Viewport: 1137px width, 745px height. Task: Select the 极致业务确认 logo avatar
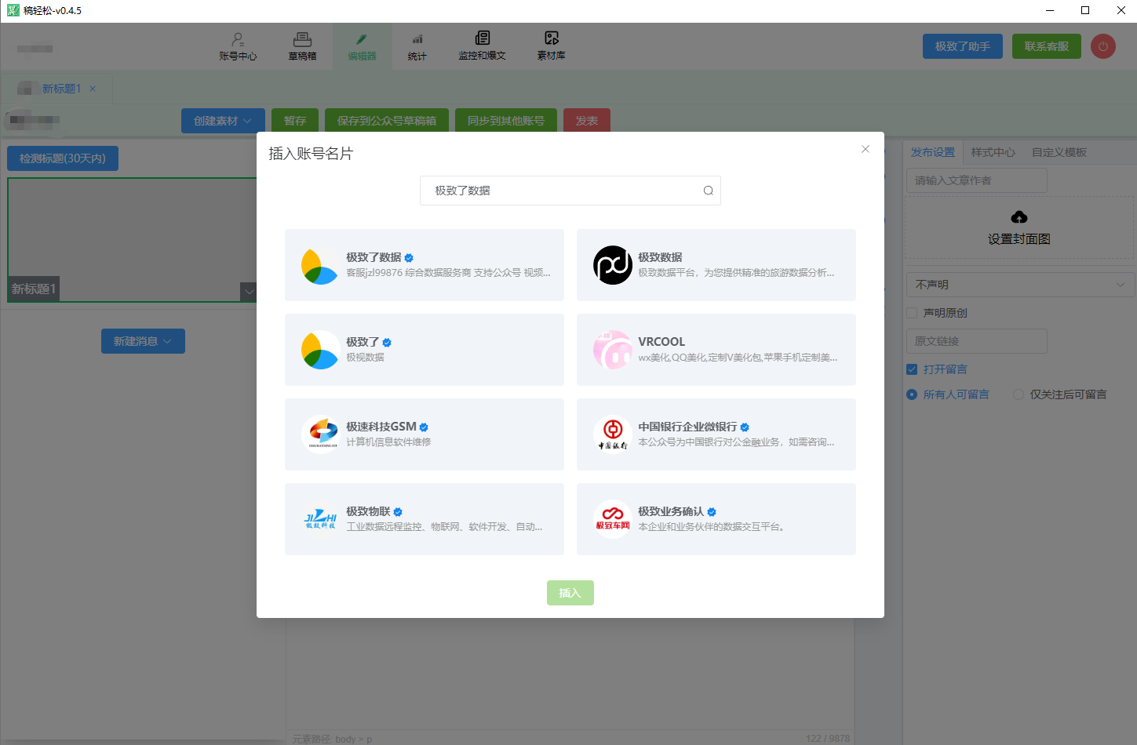(x=613, y=519)
